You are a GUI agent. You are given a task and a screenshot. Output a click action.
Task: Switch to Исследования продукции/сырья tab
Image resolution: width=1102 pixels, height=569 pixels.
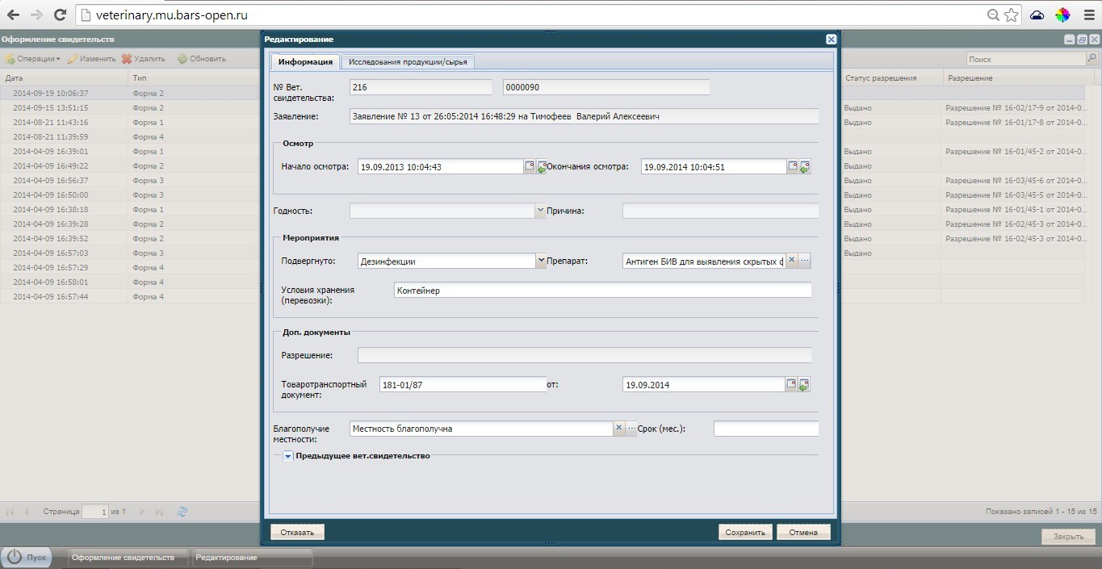(x=408, y=61)
